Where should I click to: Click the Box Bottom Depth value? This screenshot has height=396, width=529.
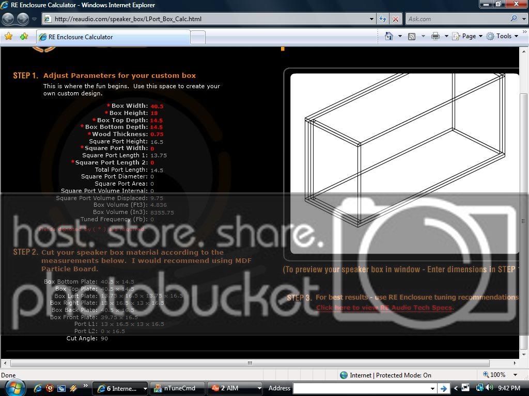point(157,127)
